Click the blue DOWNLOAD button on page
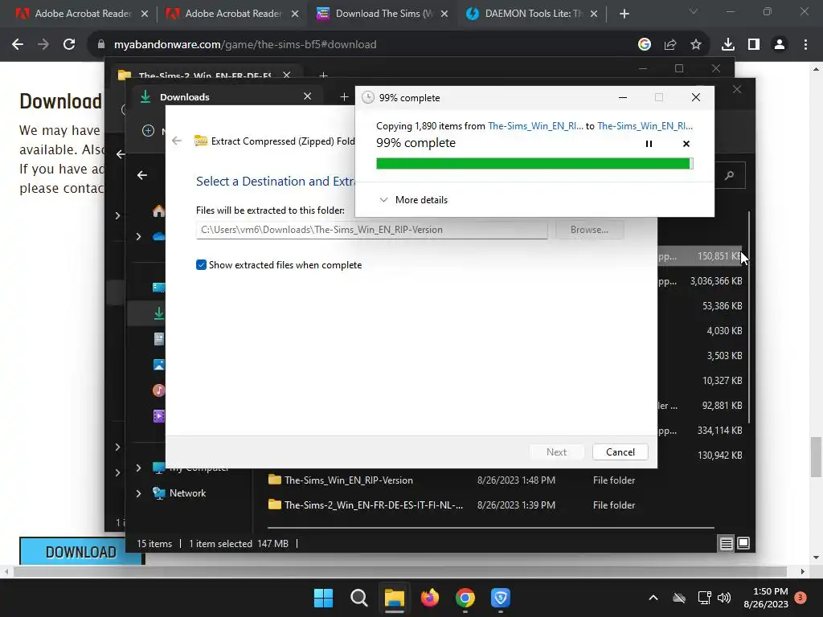Viewport: 823px width, 617px height. 81,551
